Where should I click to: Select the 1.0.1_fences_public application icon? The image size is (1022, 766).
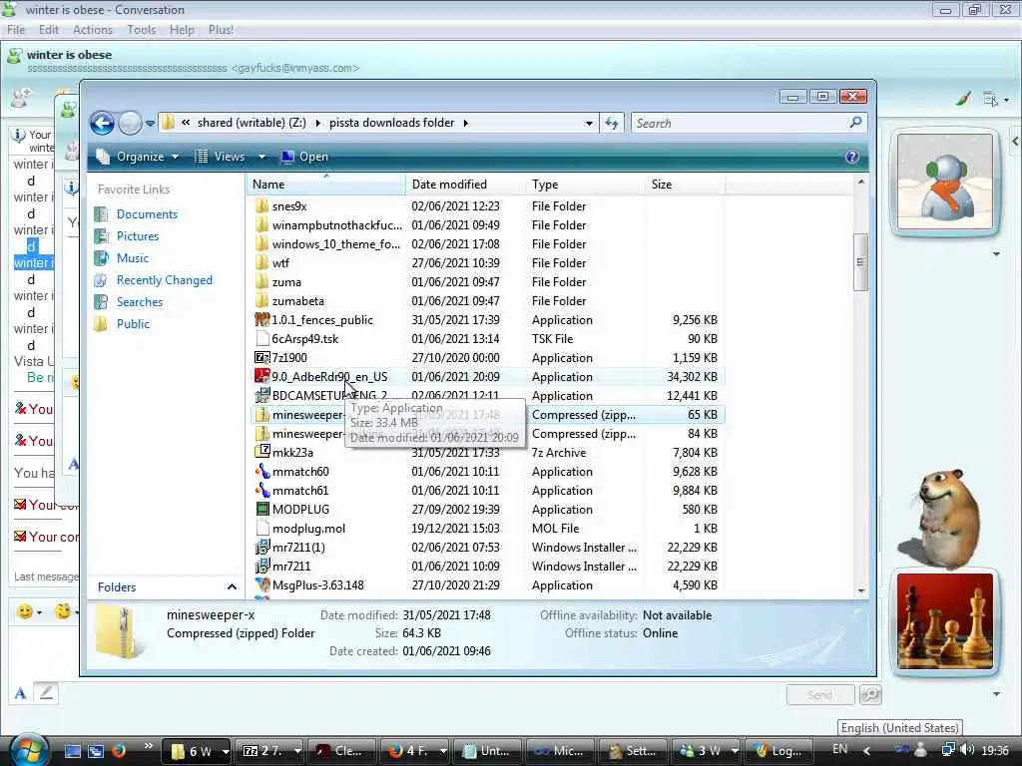click(262, 320)
